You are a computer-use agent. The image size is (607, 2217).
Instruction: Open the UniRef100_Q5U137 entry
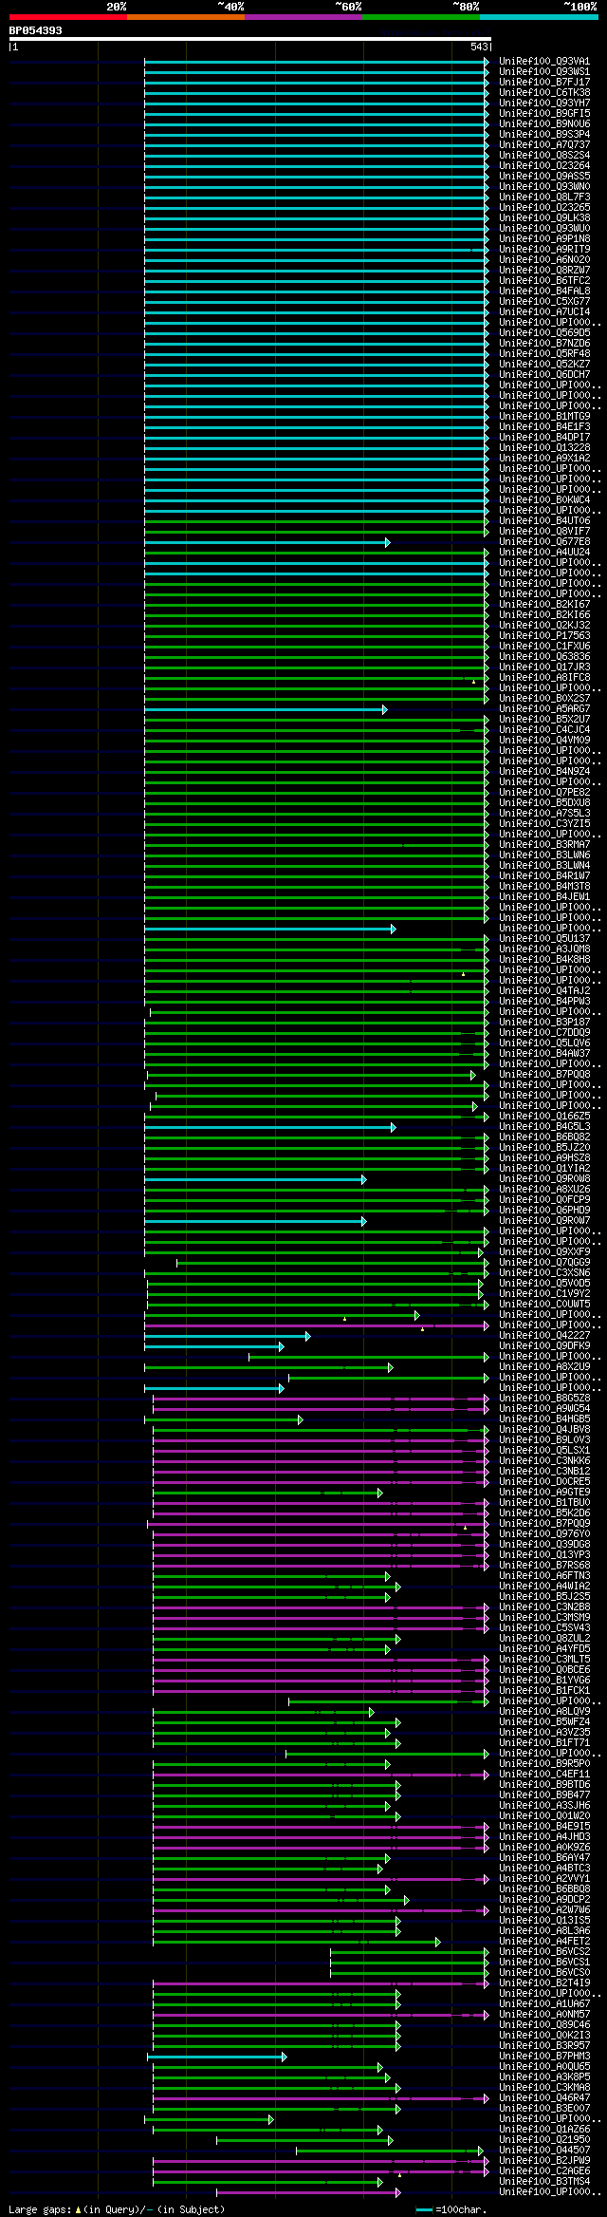pyautogui.click(x=544, y=938)
